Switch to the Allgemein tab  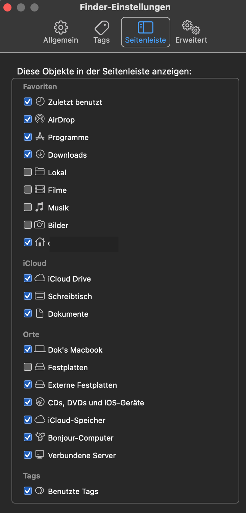point(61,32)
